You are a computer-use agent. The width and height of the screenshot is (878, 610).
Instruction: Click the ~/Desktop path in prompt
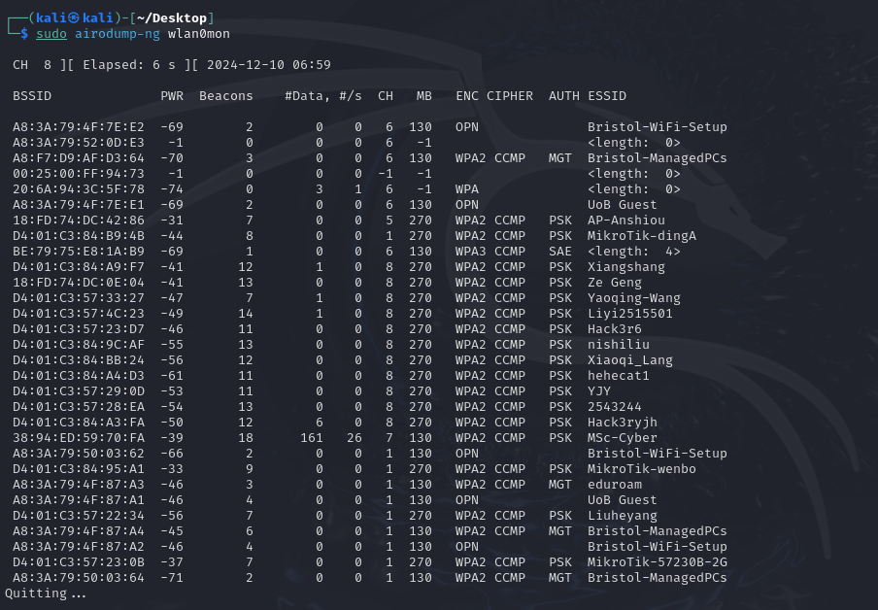171,18
